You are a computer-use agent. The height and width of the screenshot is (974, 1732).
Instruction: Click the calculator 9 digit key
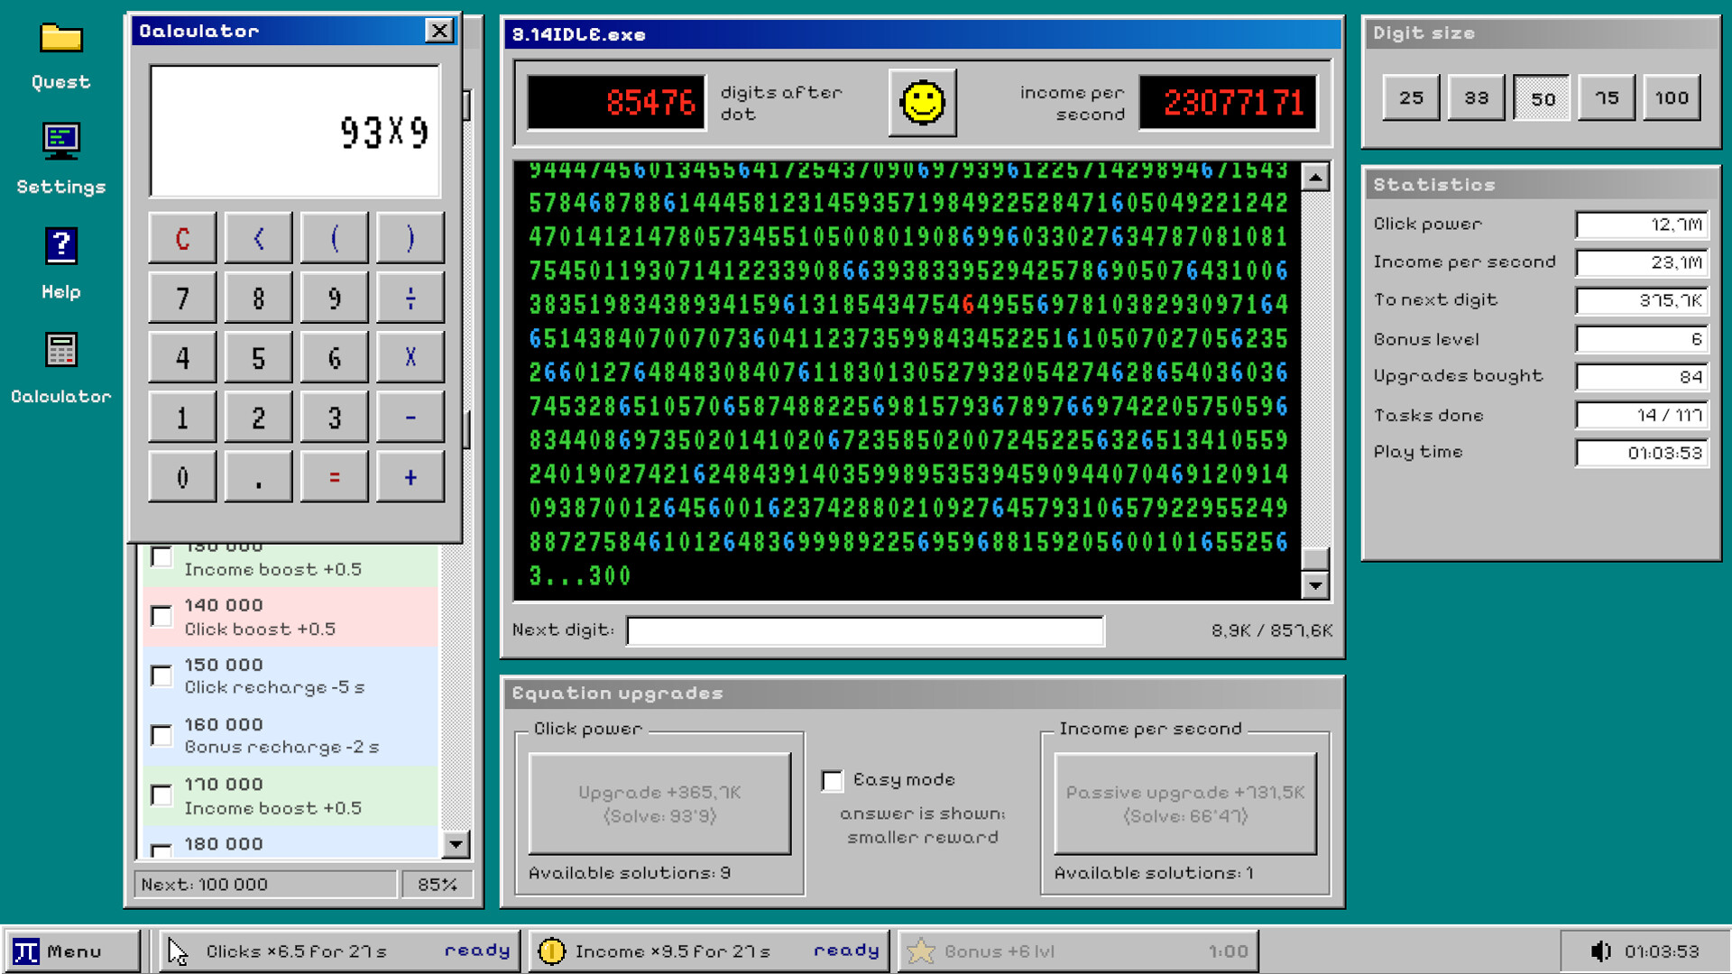click(334, 298)
